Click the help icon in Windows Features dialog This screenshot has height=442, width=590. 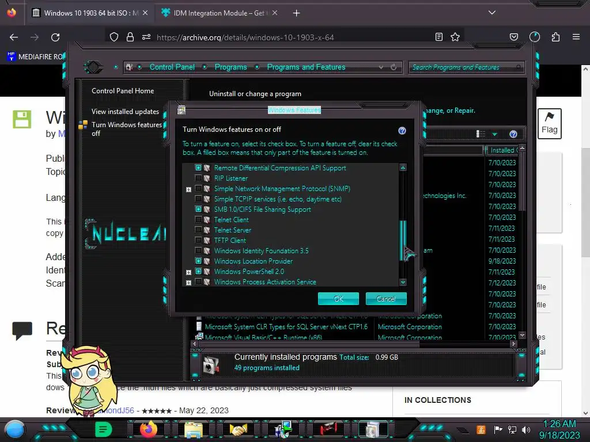pyautogui.click(x=402, y=131)
